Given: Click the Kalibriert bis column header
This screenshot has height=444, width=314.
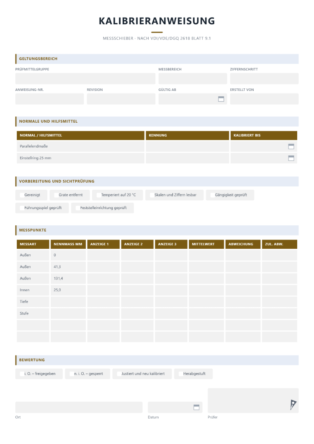Looking at the screenshot, I should (264, 135).
